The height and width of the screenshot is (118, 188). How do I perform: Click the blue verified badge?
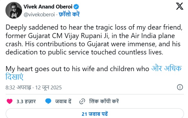pyautogui.click(x=76, y=7)
